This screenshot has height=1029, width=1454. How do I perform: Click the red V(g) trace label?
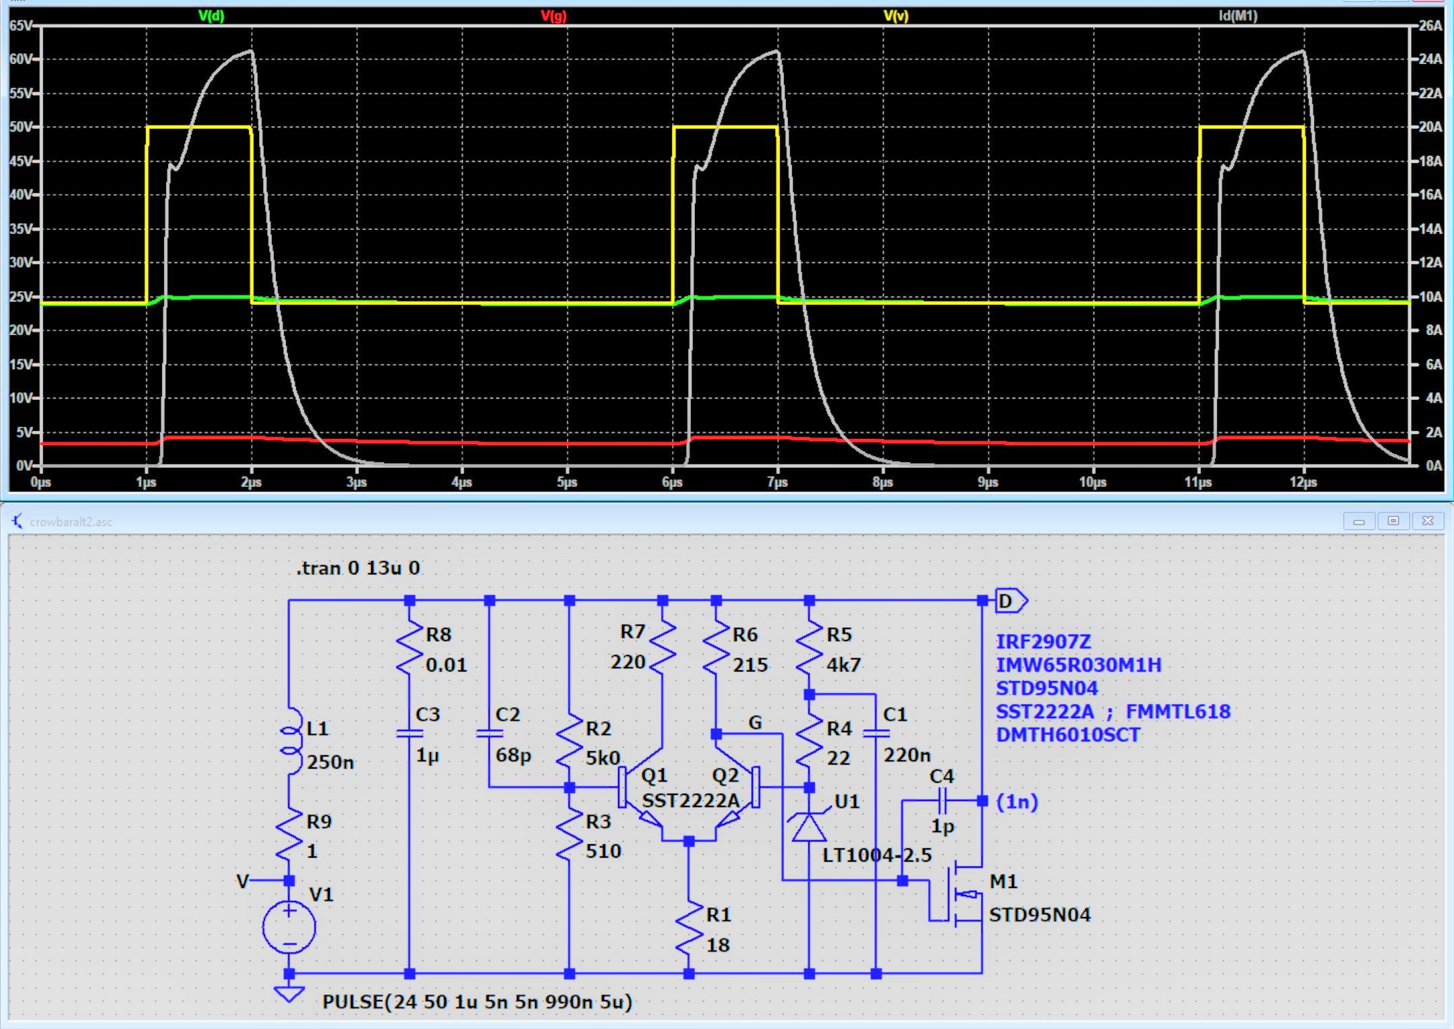tap(553, 16)
